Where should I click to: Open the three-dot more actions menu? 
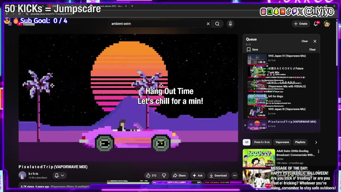point(235,175)
